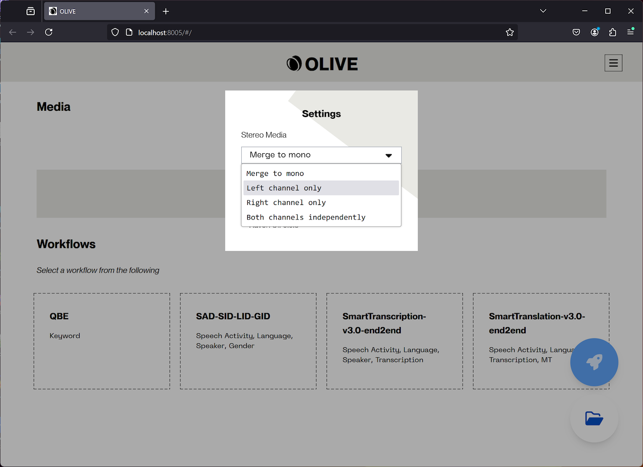Go back in browser history
The height and width of the screenshot is (467, 643).
[13, 32]
